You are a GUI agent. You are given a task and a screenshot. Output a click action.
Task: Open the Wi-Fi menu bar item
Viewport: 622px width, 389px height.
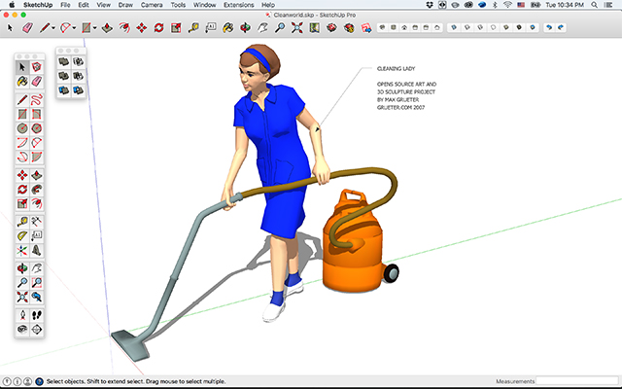(507, 5)
